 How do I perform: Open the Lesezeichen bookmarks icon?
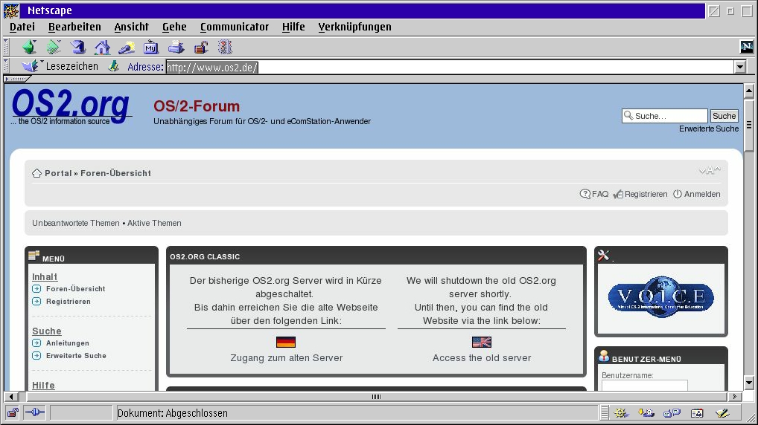(x=31, y=66)
